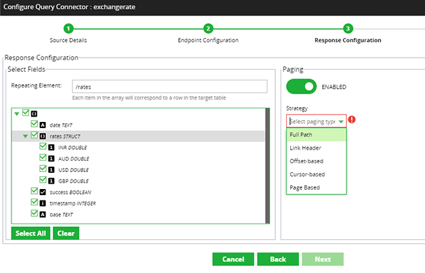Click the number type icon beside AUD DOUBLE
This screenshot has height=273, width=425.
click(52, 159)
